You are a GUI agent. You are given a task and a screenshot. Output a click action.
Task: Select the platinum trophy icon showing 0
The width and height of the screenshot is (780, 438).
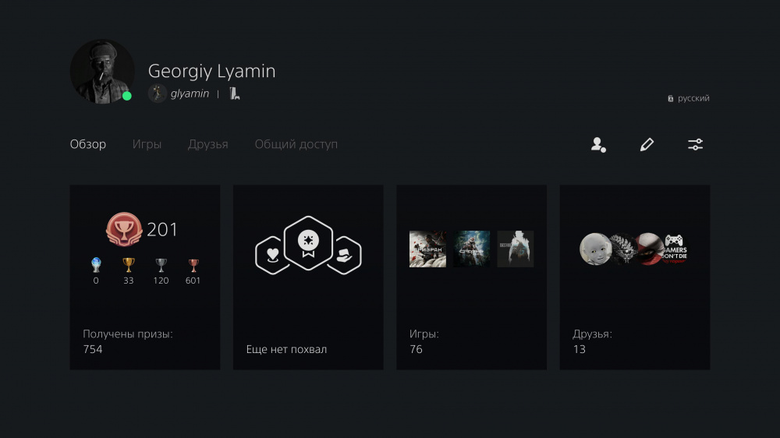tap(96, 265)
